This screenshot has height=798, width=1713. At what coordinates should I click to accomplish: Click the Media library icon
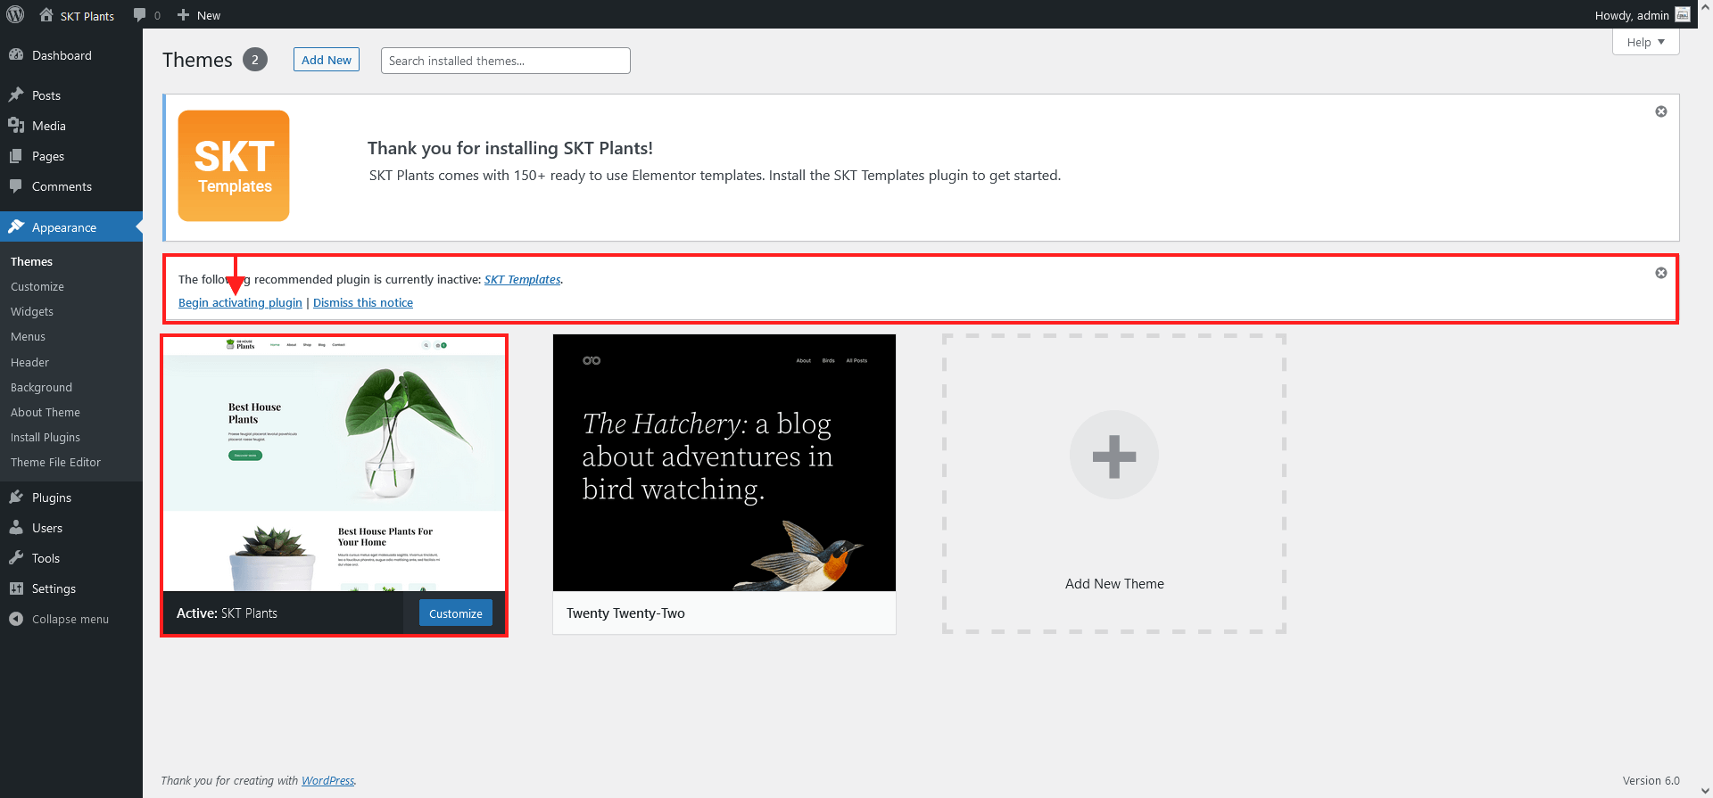click(16, 125)
